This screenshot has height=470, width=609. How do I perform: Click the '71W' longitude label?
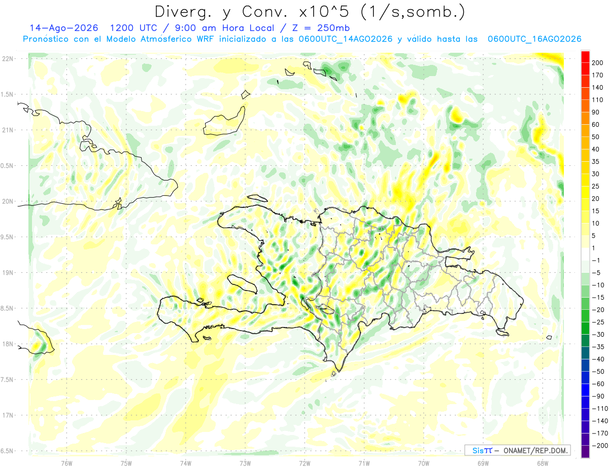click(x=364, y=463)
